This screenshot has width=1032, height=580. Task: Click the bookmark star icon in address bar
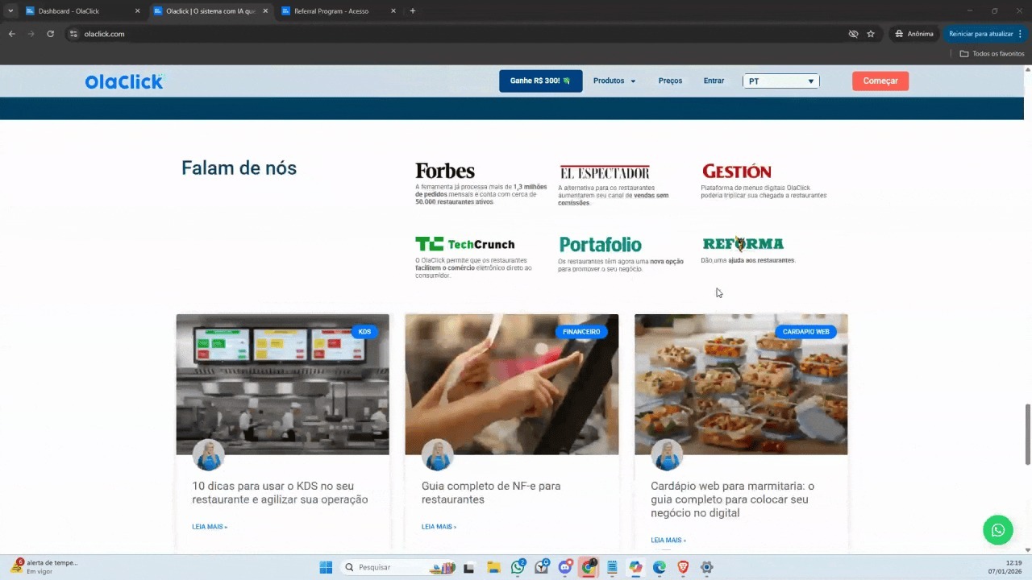pyautogui.click(x=871, y=34)
